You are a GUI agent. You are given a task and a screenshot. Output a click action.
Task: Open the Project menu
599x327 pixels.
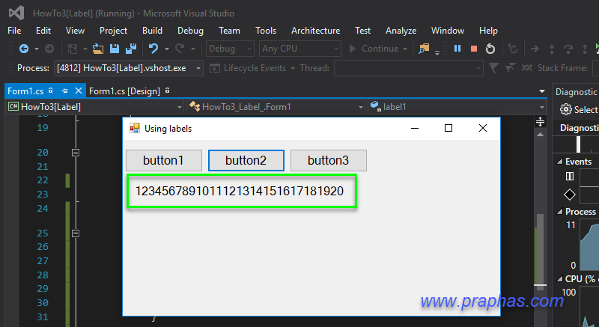(x=113, y=31)
